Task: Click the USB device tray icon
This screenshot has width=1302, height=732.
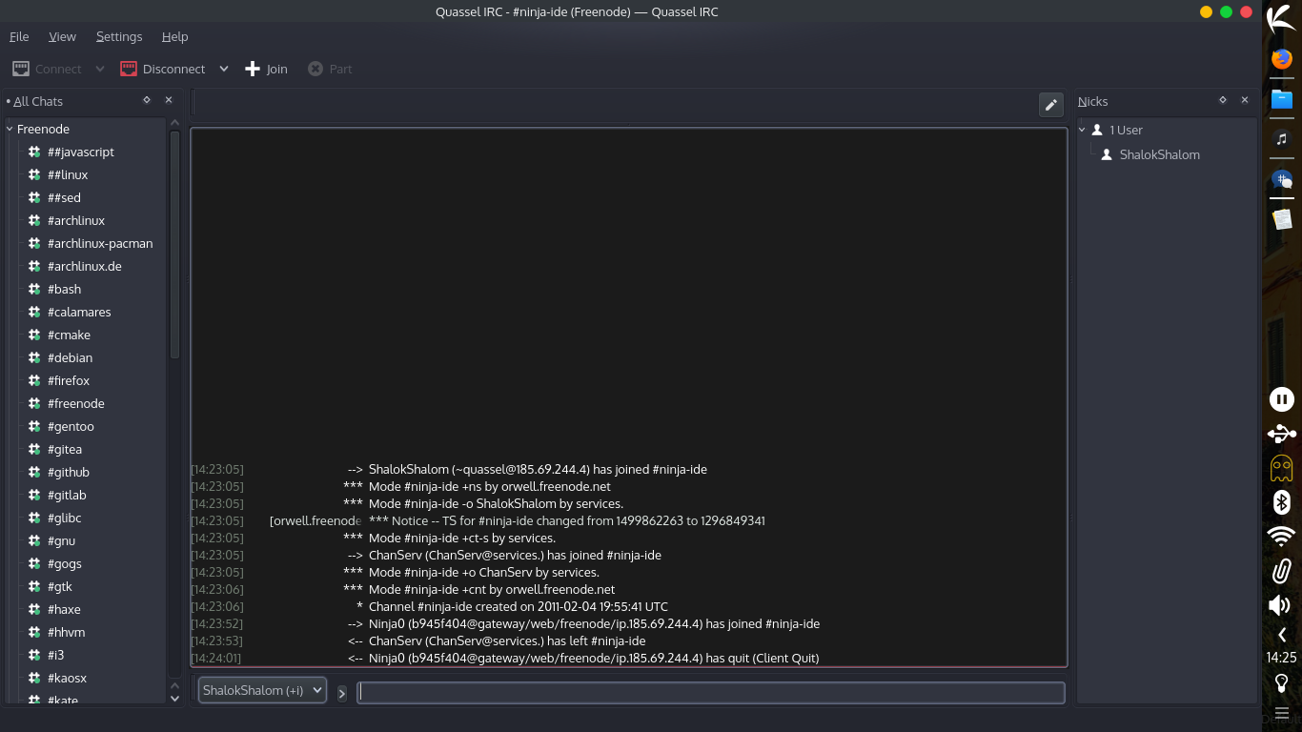Action: [1282, 434]
